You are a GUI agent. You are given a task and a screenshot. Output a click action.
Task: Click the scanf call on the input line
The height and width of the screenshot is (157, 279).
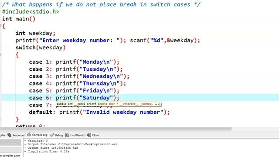coord(165,41)
